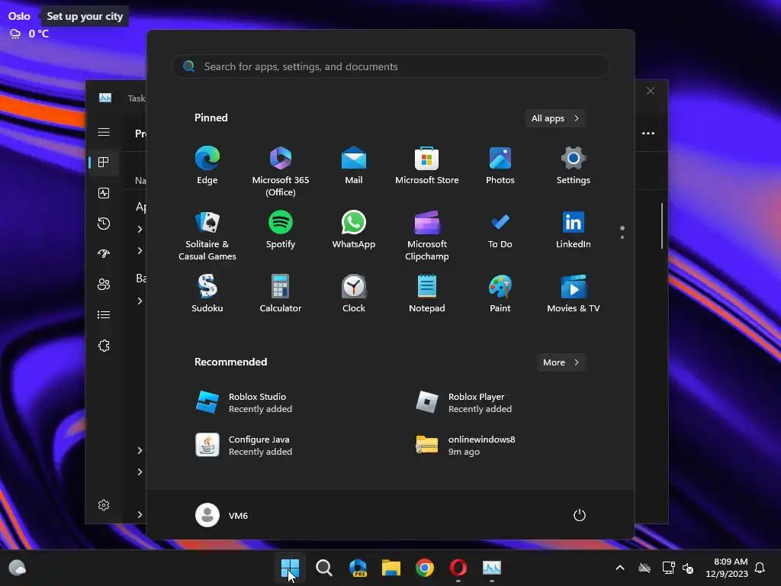Open weather widgets from taskbar left icon
781x586 pixels.
(x=18, y=568)
